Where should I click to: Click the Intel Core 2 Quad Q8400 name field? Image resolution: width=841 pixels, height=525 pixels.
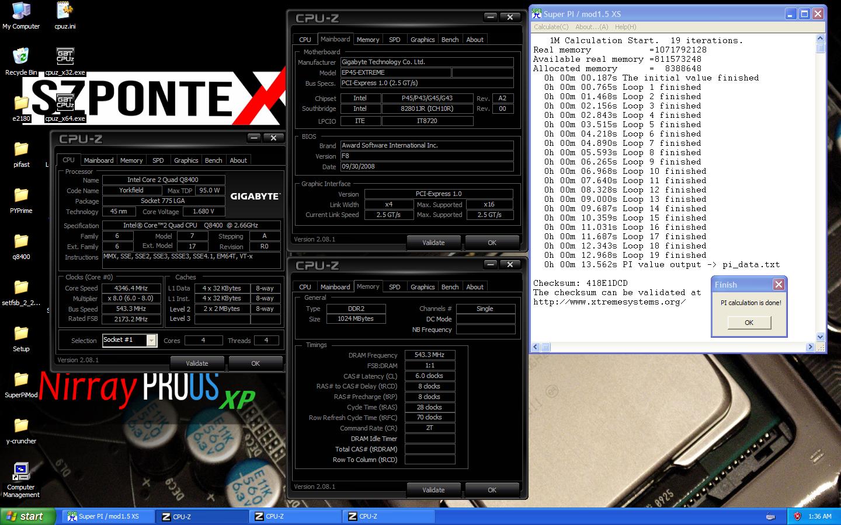pos(164,180)
